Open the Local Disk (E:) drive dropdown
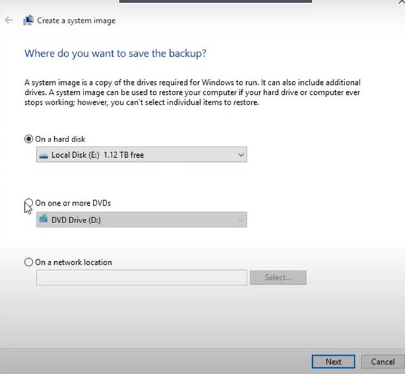The image size is (405, 374). point(141,155)
